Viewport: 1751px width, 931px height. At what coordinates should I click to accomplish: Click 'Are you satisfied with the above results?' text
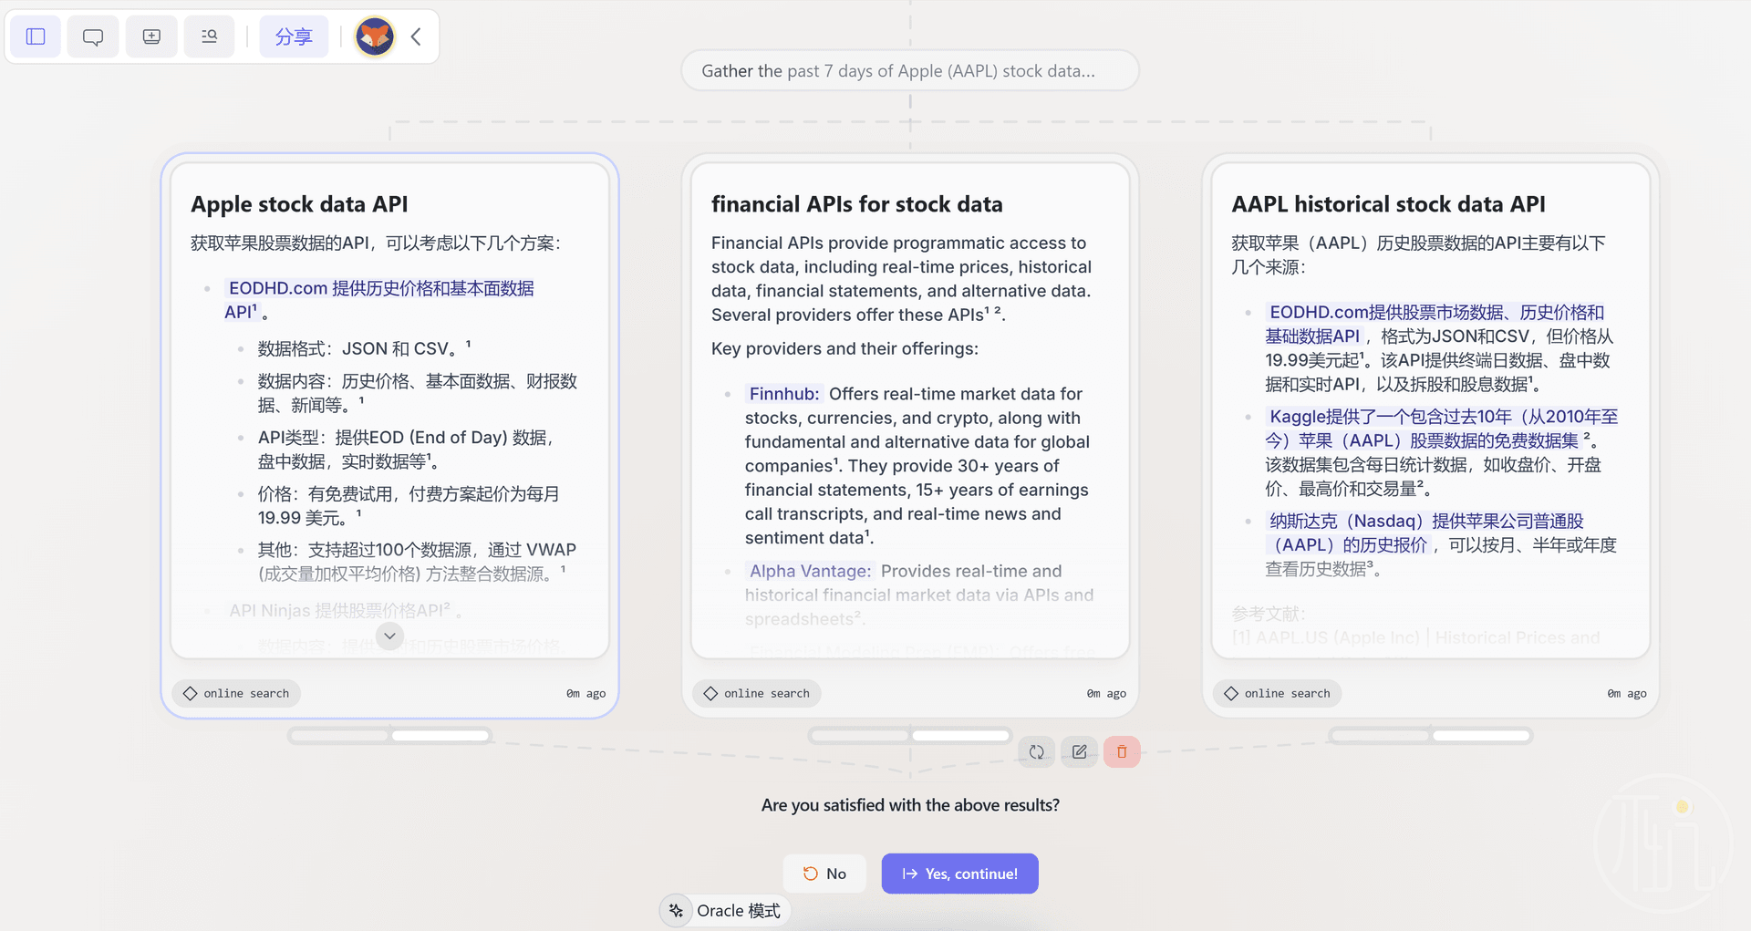point(910,805)
